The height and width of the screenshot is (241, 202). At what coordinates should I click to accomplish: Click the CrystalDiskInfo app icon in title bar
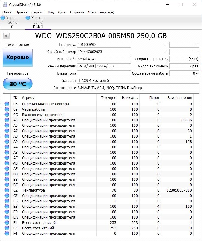(5, 4)
